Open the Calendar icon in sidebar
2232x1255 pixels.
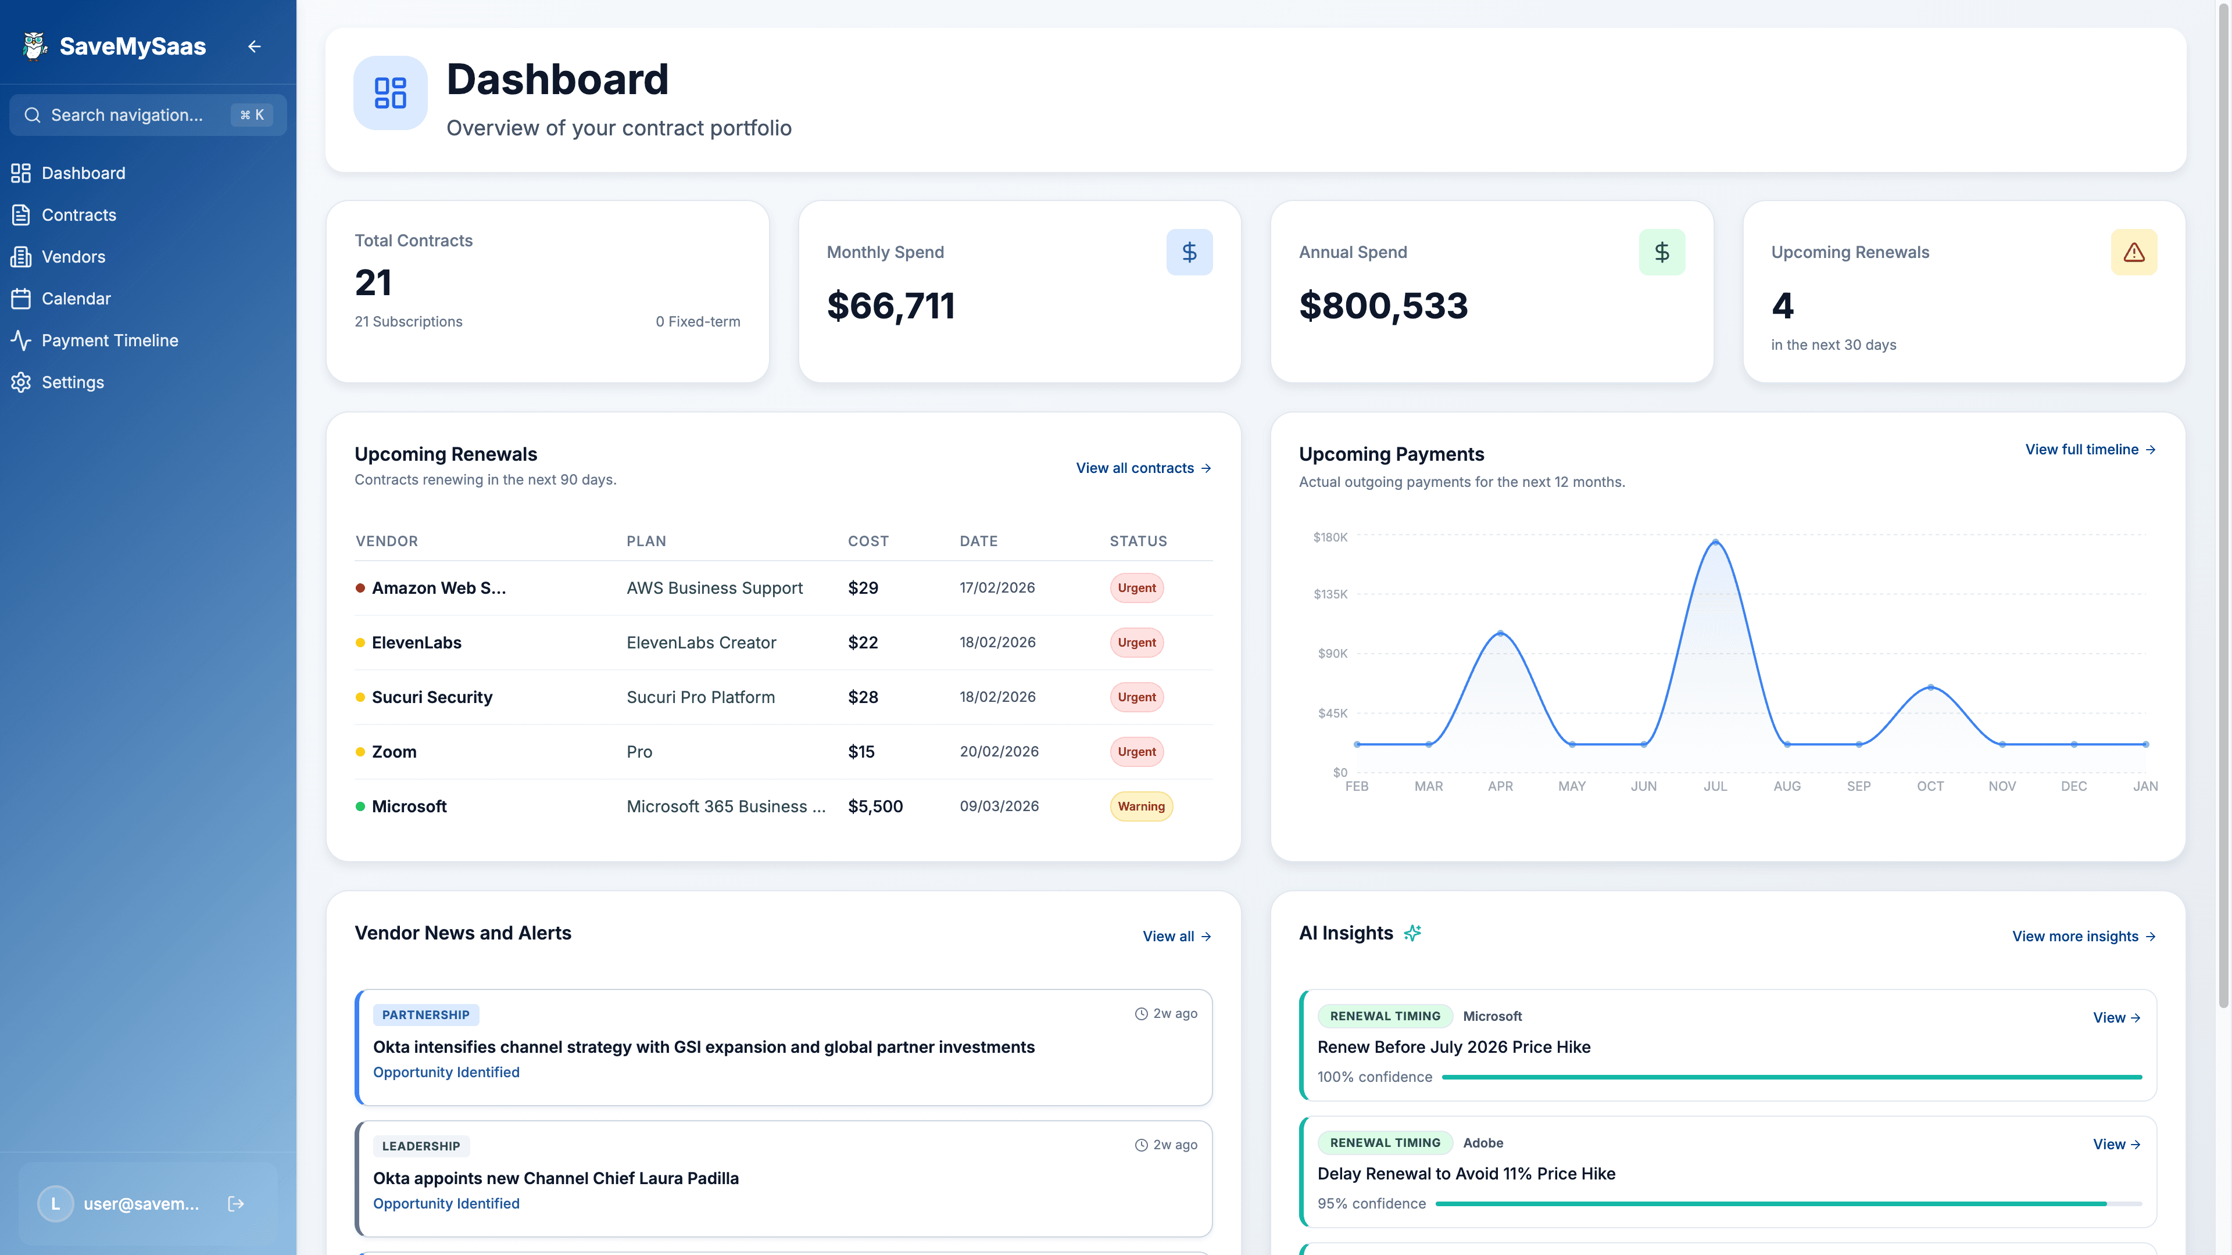point(21,298)
